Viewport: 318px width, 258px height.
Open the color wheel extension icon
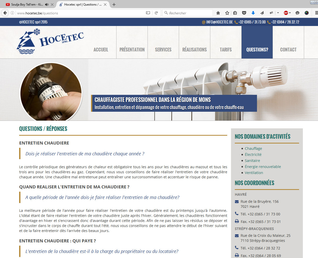tap(307, 13)
